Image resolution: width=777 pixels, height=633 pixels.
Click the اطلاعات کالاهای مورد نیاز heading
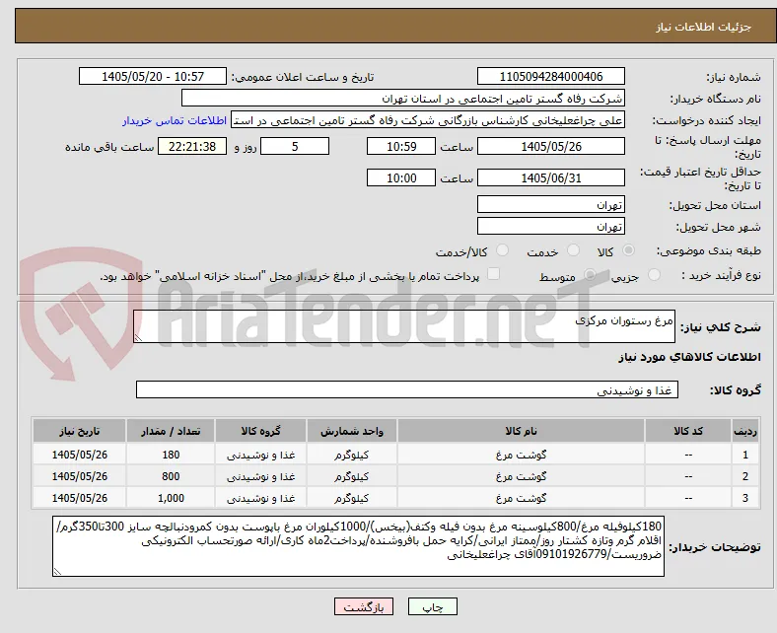689,357
